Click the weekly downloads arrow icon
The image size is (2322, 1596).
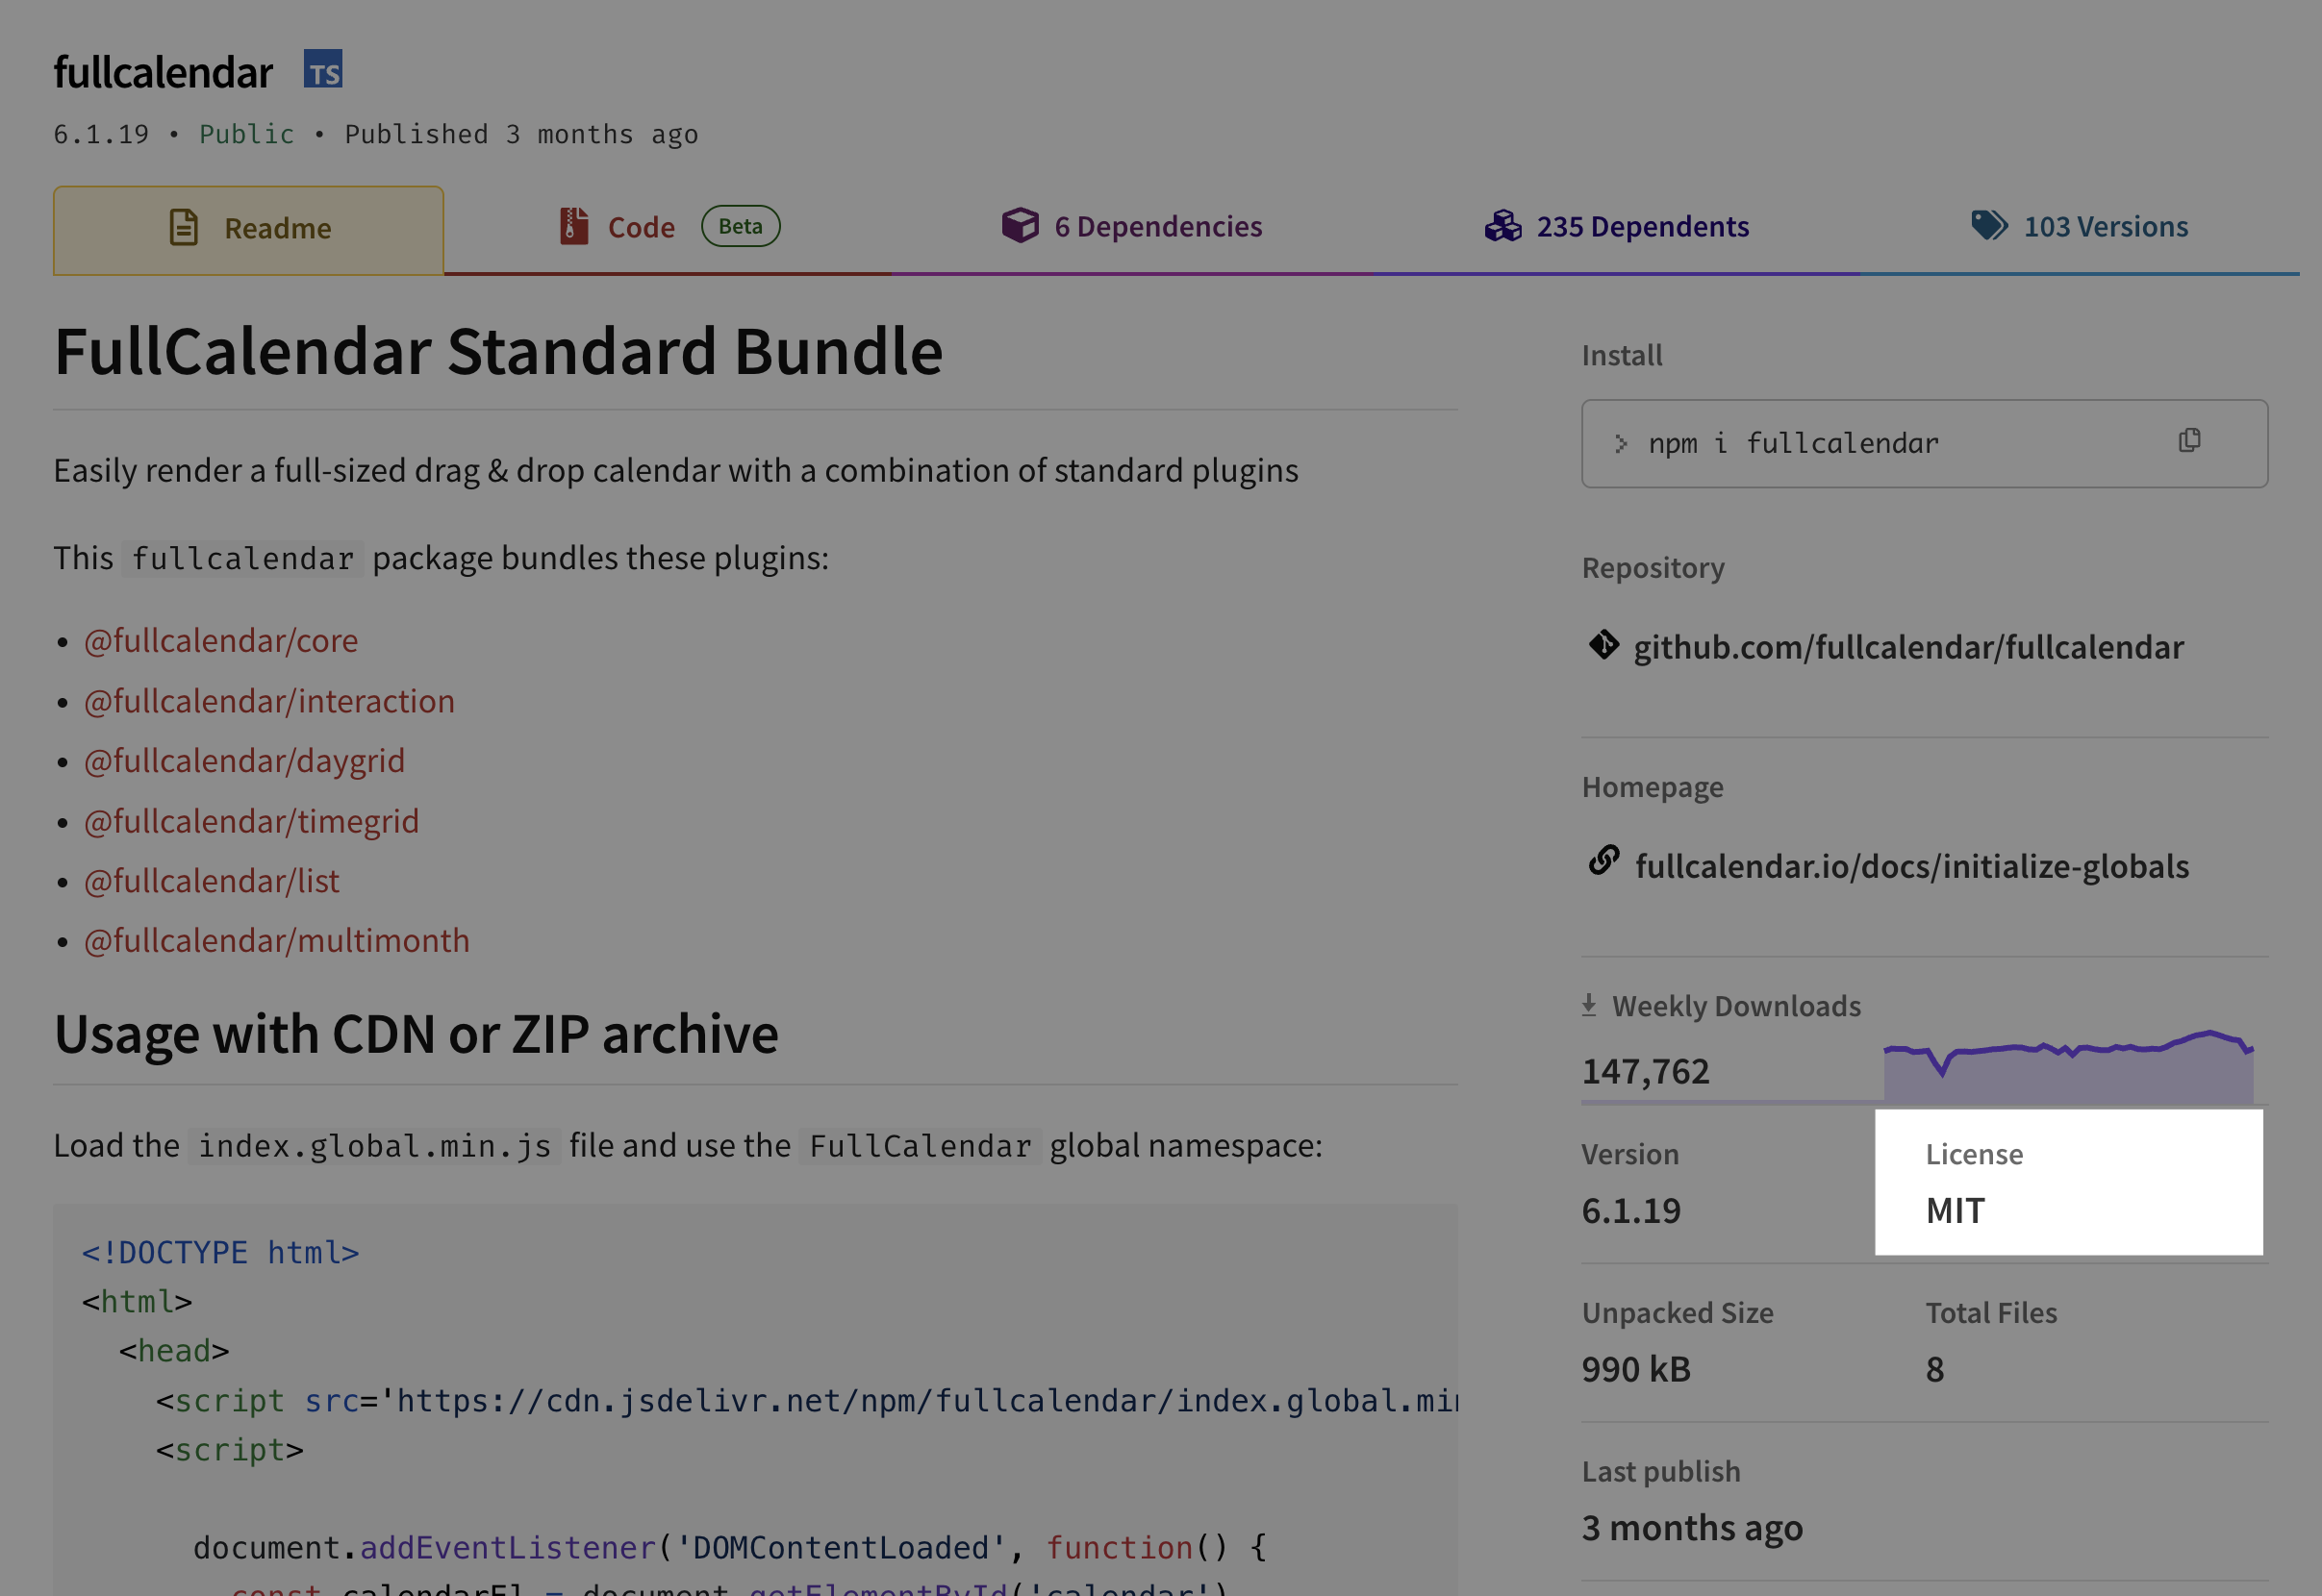1589,1005
